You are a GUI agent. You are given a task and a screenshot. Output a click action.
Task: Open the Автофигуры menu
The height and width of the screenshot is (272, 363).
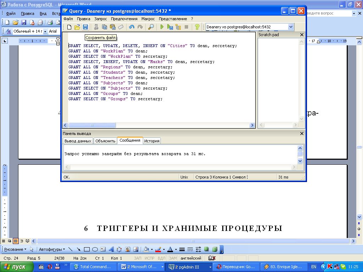click(x=52, y=249)
